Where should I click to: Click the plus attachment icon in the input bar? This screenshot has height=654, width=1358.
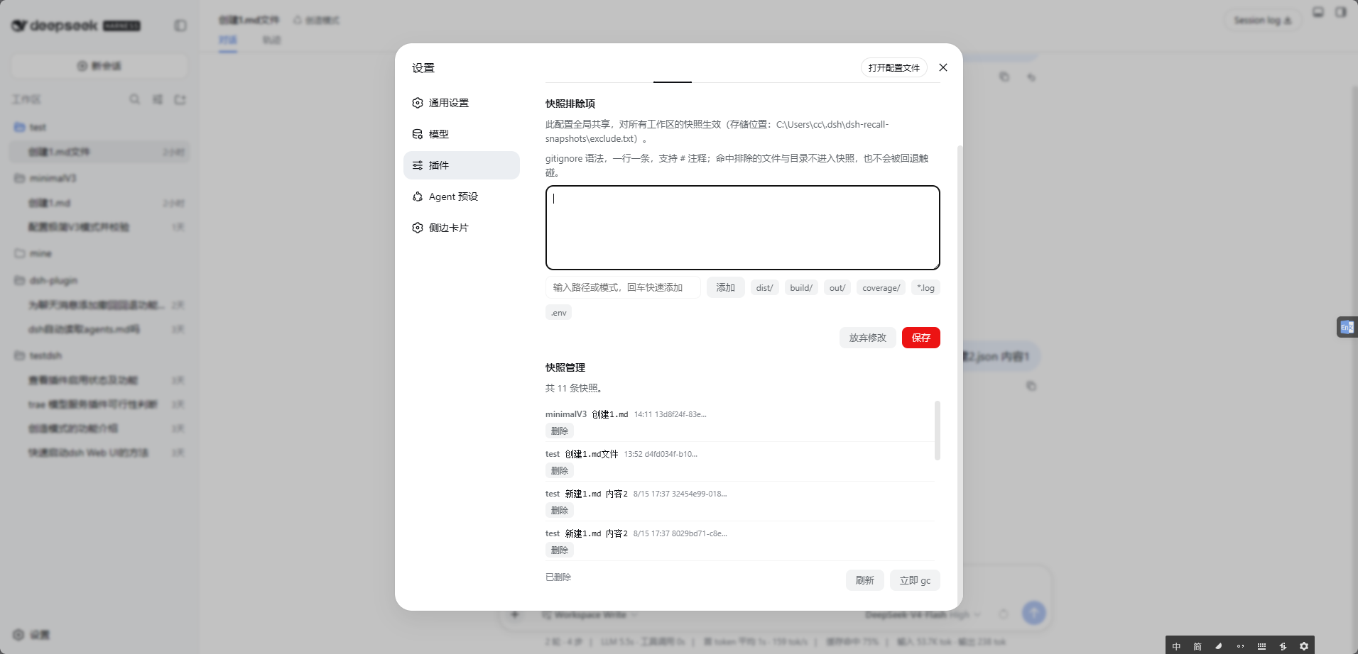pos(515,614)
